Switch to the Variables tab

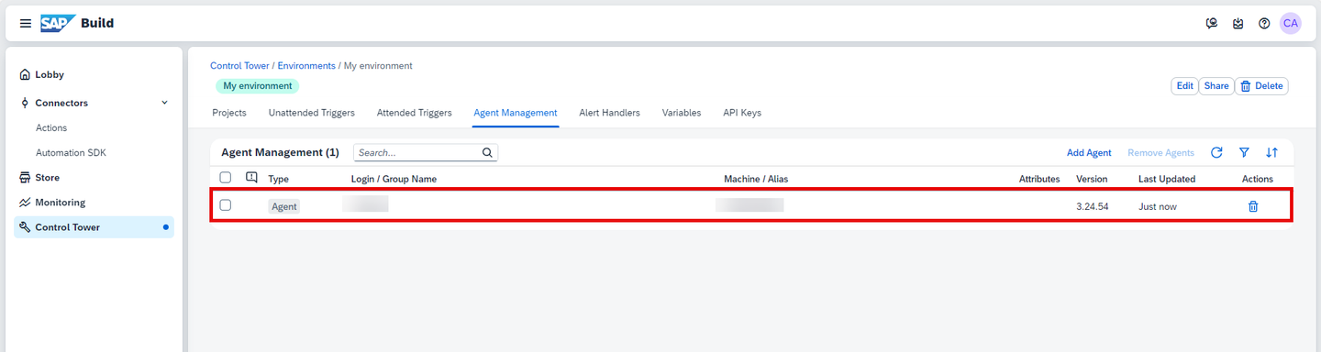pyautogui.click(x=682, y=113)
